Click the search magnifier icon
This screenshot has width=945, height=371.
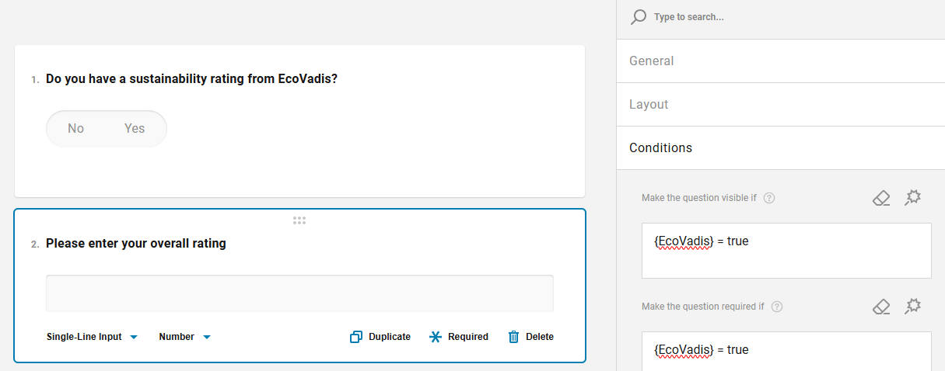click(639, 17)
